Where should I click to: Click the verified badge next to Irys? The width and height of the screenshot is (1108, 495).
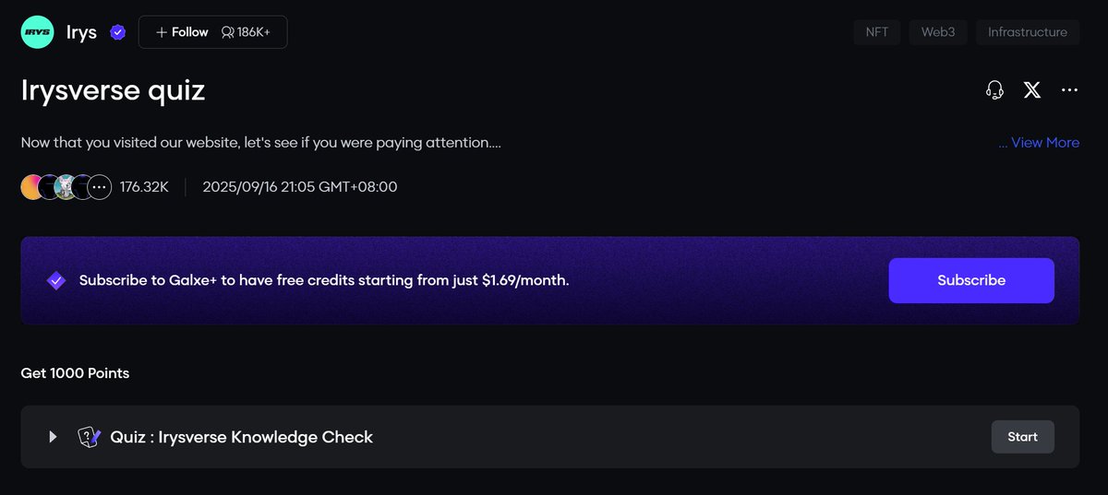117,32
